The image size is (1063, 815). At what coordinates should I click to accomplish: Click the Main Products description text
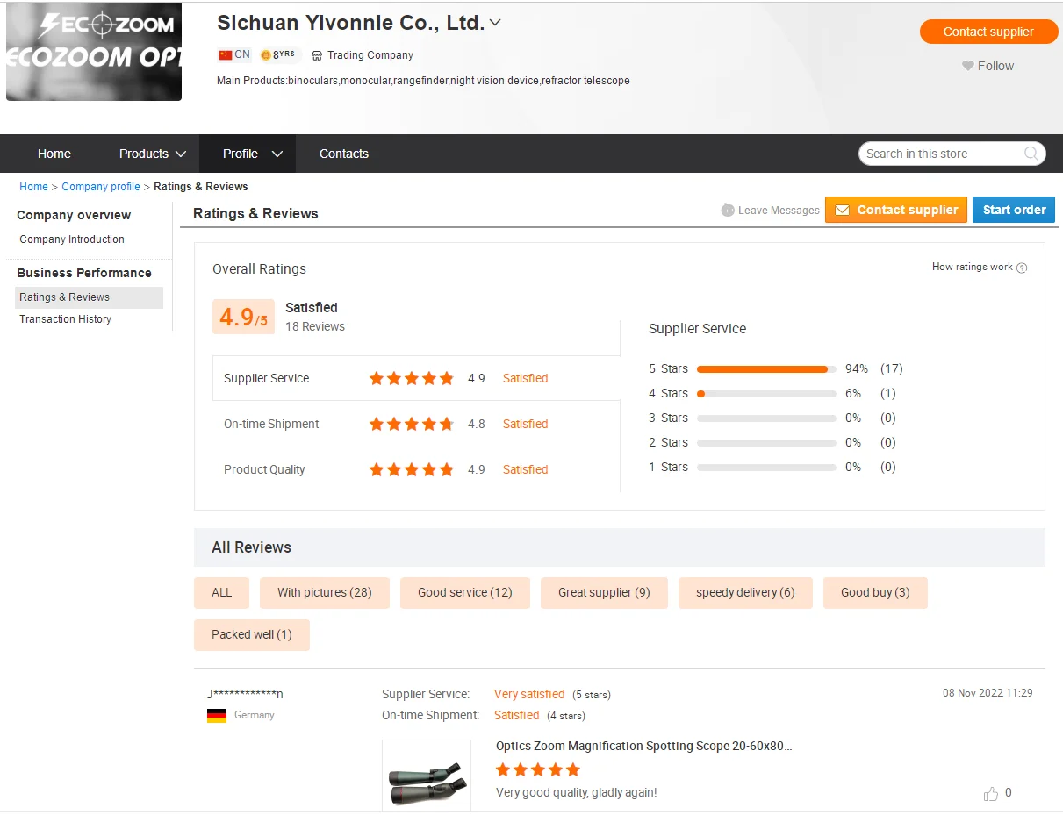click(423, 81)
